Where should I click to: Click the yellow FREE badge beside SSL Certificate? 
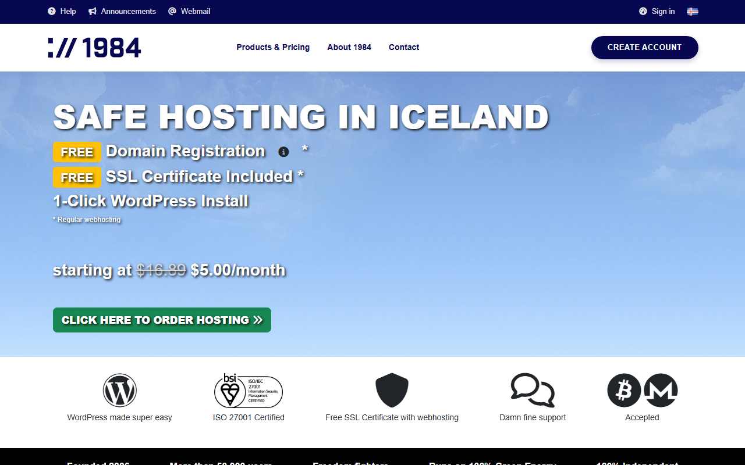[x=77, y=177]
